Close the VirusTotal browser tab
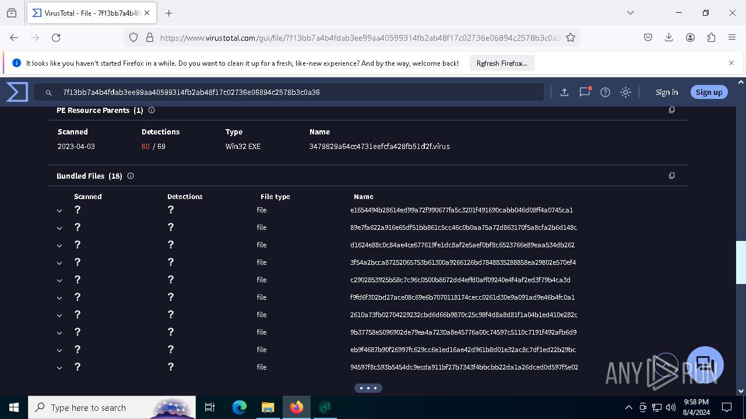Viewport: 746px width, 419px height. 147,13
